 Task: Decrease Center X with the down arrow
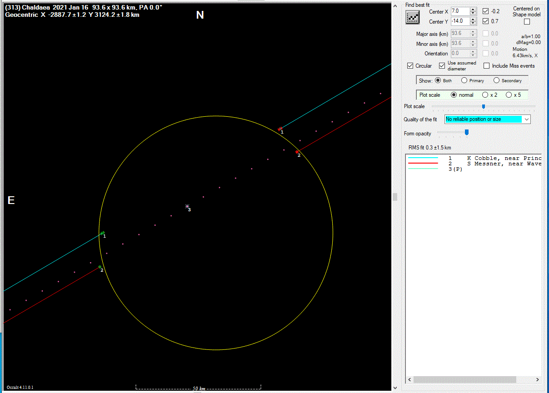click(473, 13)
